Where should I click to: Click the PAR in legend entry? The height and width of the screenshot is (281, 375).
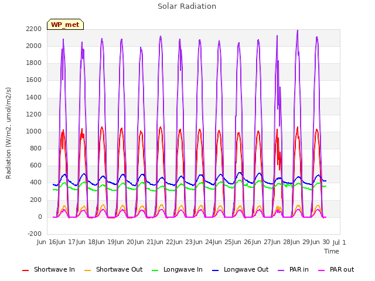pyautogui.click(x=293, y=269)
